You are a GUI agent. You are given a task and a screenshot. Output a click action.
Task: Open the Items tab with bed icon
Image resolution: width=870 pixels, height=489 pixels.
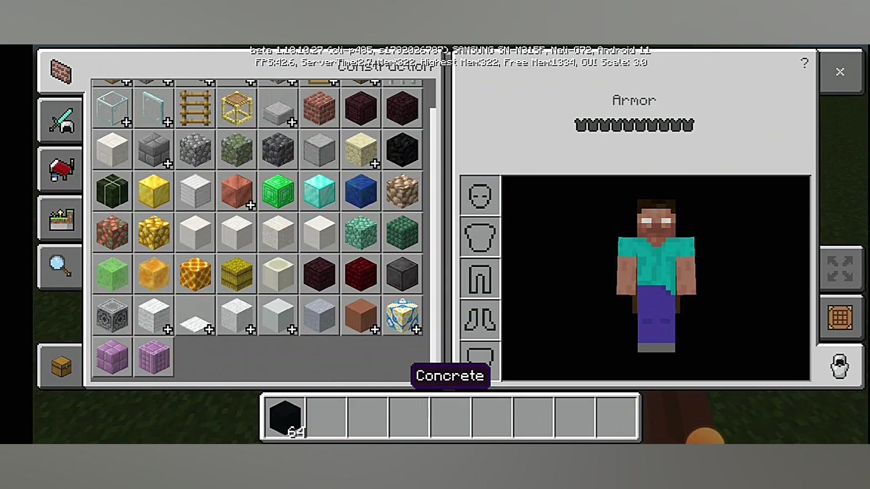coord(61,169)
